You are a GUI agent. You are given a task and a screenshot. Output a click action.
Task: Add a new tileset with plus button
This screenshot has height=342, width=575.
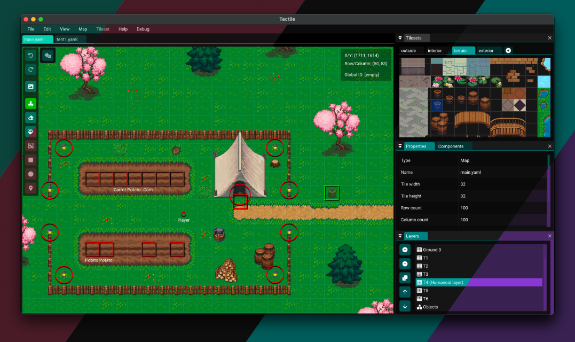[508, 50]
